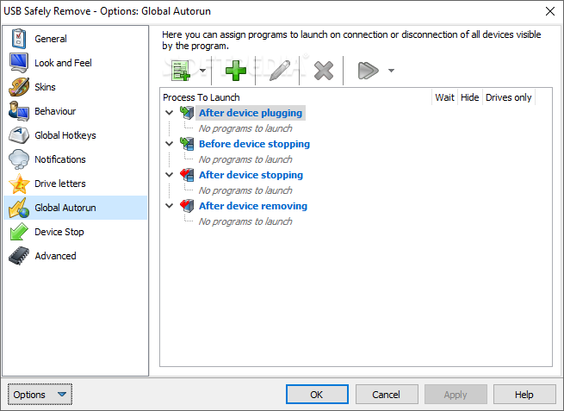Click the Advanced chip icon
Image resolution: width=564 pixels, height=411 pixels.
[x=19, y=256]
